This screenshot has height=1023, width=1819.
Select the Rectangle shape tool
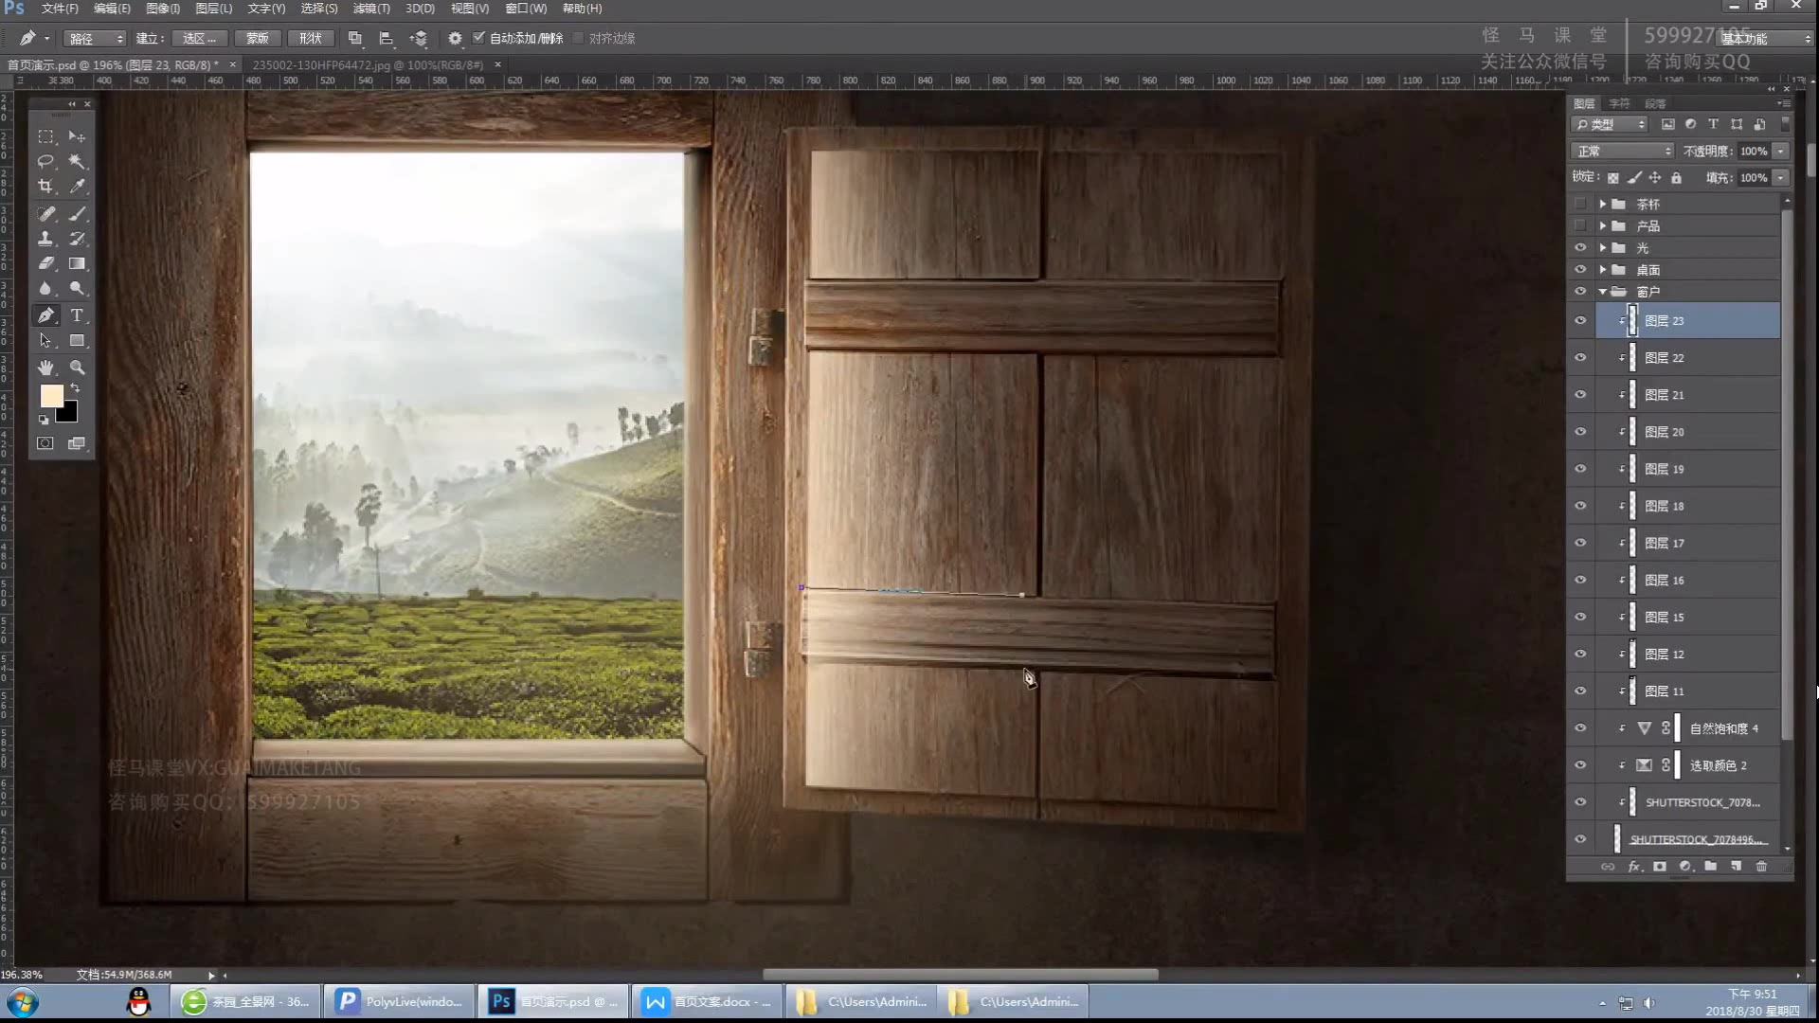(78, 340)
